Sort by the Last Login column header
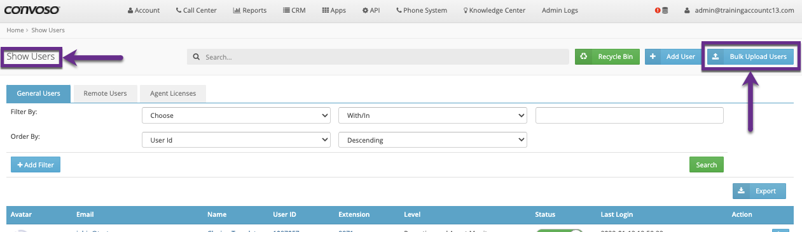Viewport: 802px width, 232px height. click(x=617, y=215)
